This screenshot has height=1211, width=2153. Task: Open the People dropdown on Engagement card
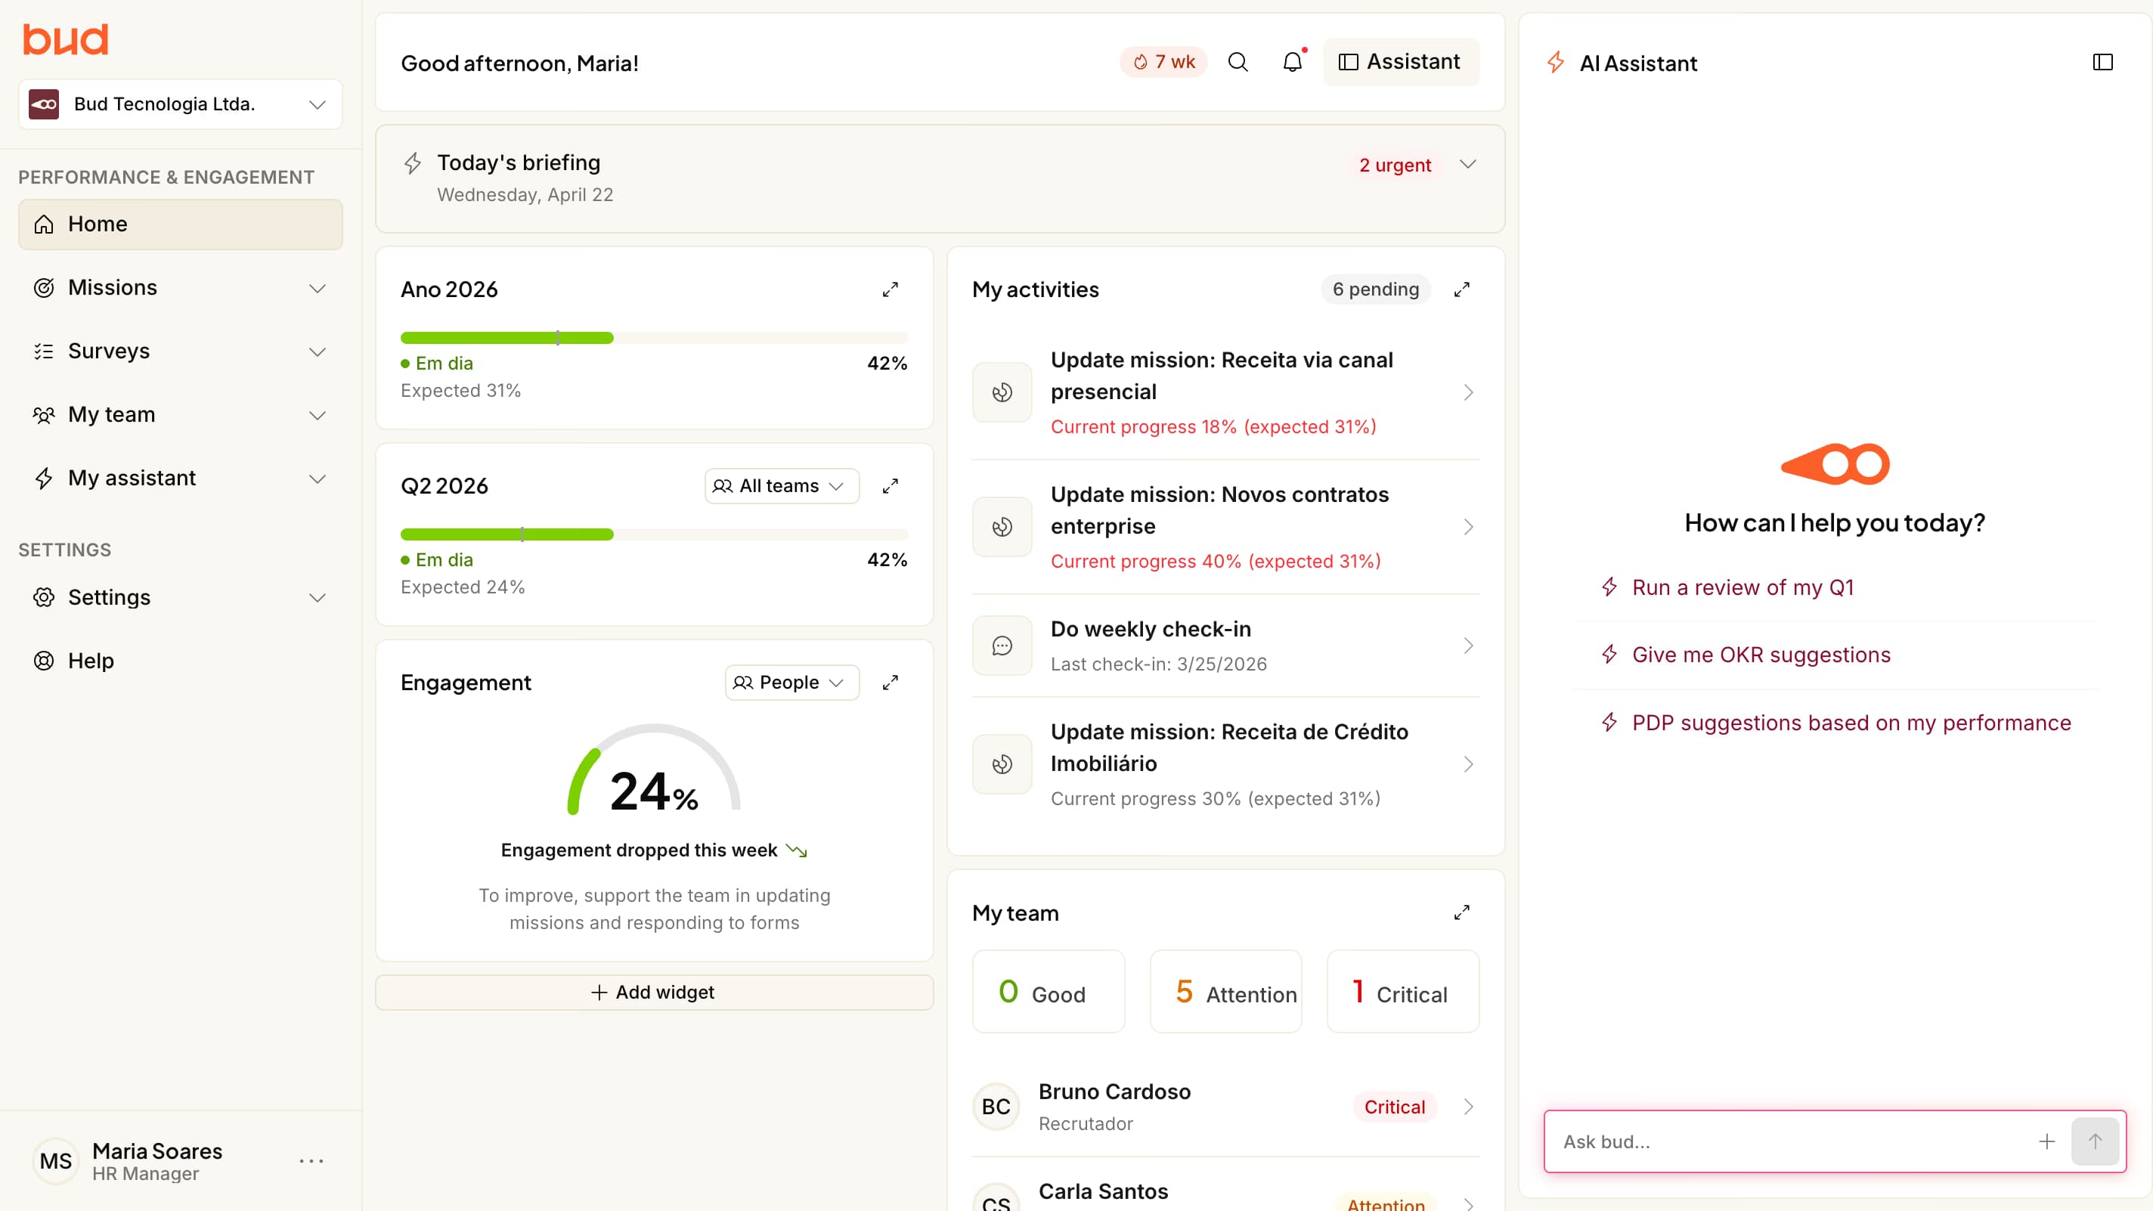coord(791,682)
